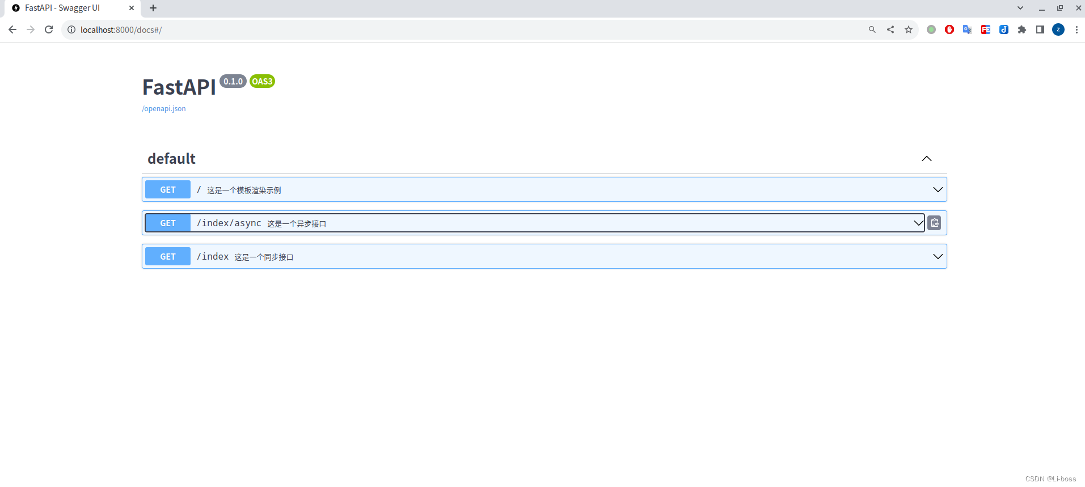Copy the /index/async path to clipboard
Image resolution: width=1085 pixels, height=487 pixels.
[935, 223]
